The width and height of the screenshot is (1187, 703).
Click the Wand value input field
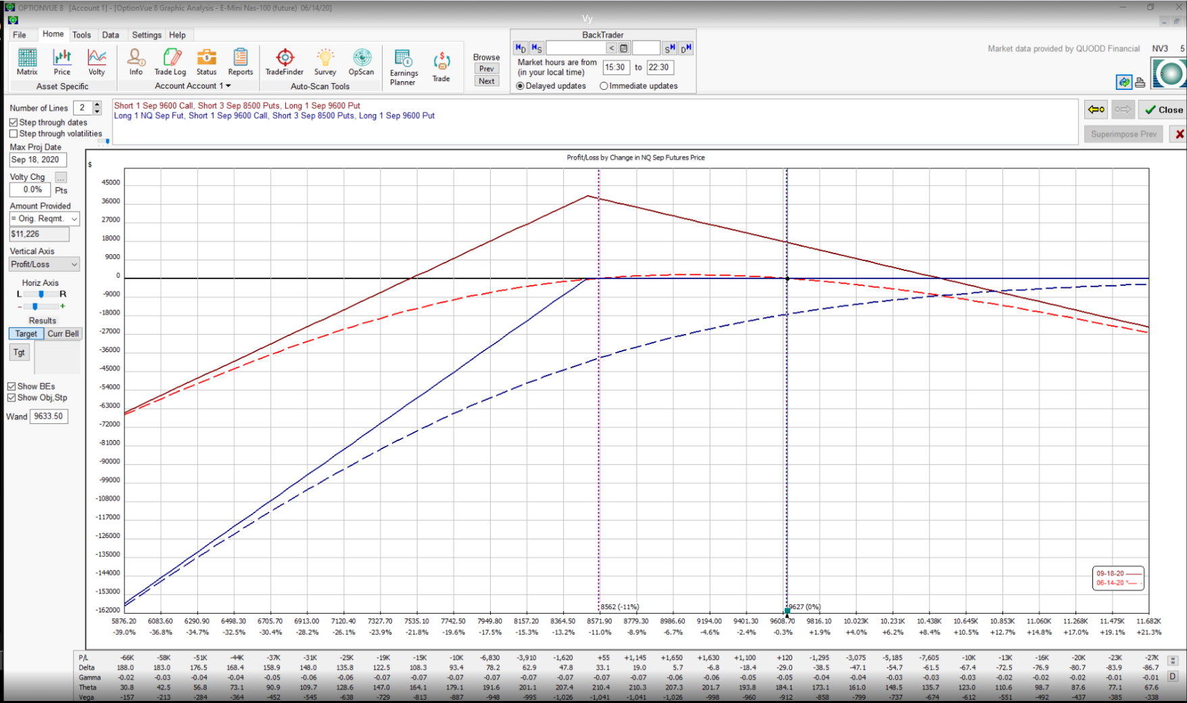(x=49, y=416)
